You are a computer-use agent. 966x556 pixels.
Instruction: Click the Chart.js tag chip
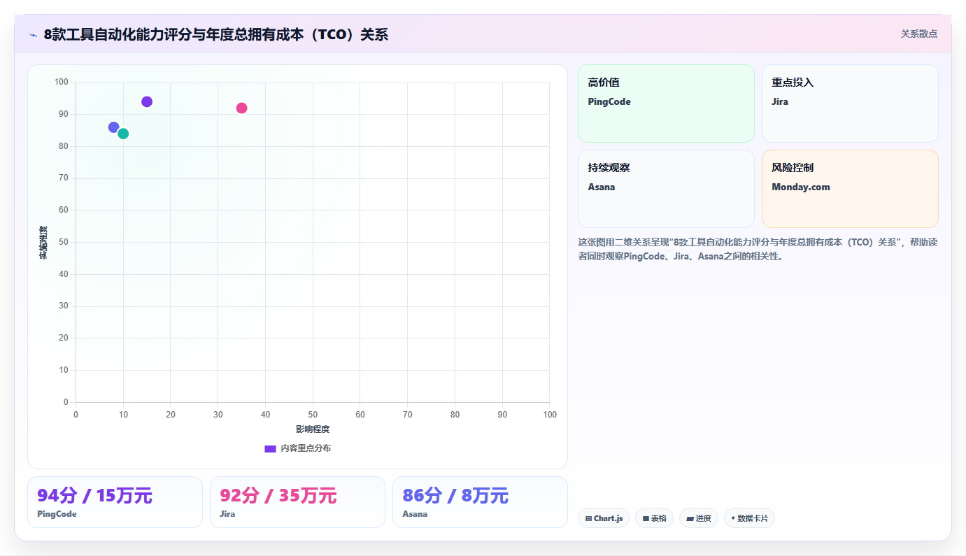(604, 518)
